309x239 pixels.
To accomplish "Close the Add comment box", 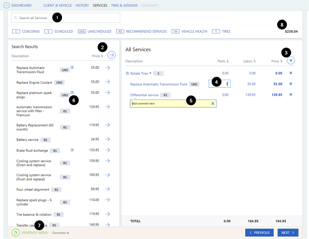I will (x=213, y=104).
